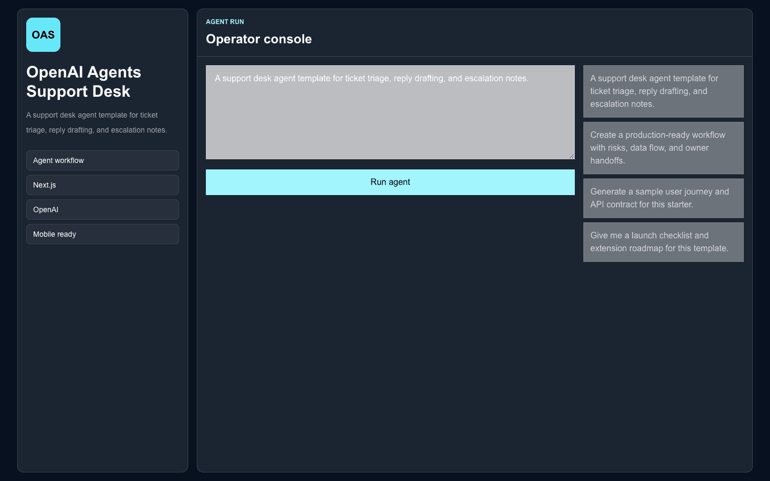Choose the launch checklist and roadmap suggestion

664,242
